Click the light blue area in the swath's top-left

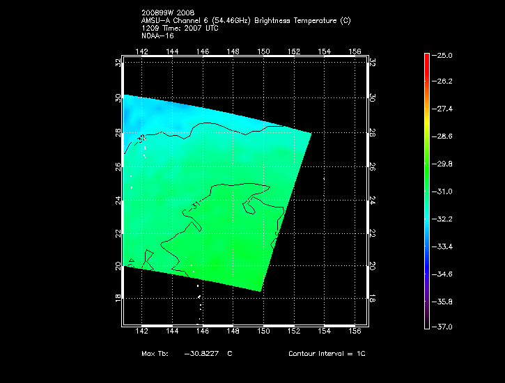point(150,115)
